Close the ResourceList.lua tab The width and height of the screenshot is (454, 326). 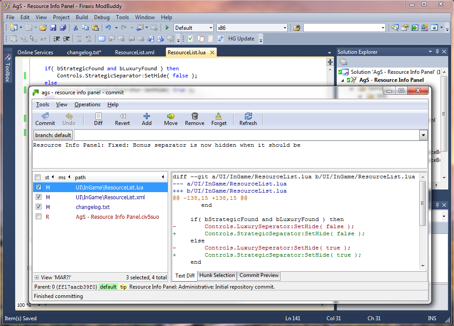point(212,52)
